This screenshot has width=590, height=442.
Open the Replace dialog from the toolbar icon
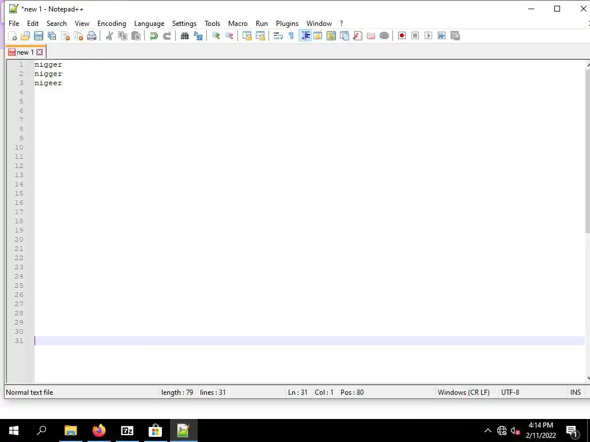pos(198,36)
